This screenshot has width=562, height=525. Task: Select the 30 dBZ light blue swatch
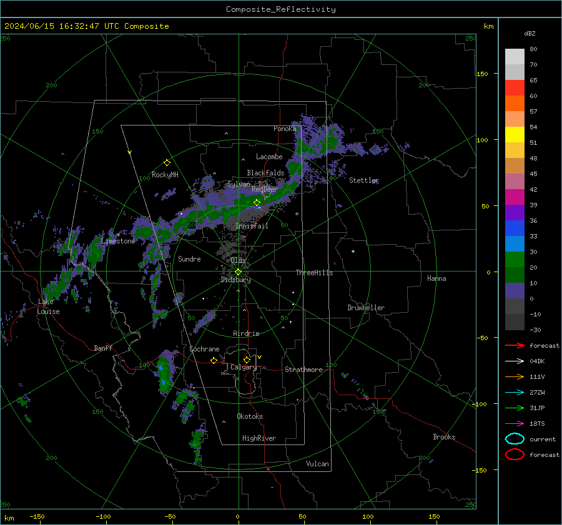pyautogui.click(x=515, y=243)
